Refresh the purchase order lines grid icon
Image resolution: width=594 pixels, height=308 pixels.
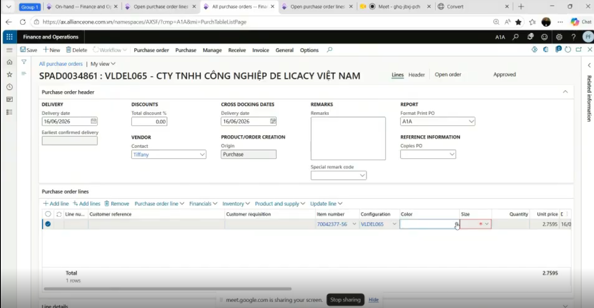[x=59, y=214]
